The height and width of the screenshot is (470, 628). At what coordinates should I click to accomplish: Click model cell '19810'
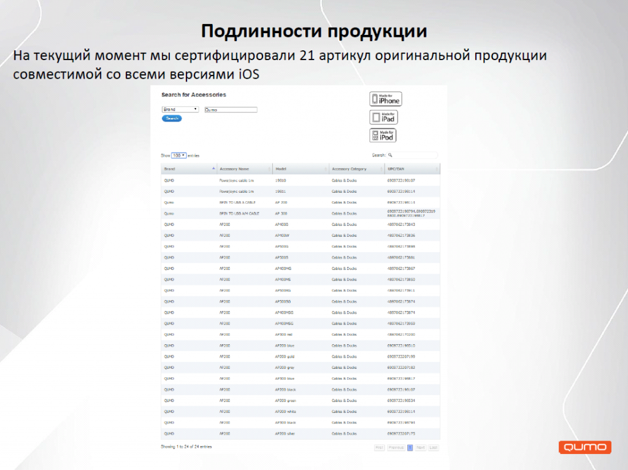coord(280,181)
